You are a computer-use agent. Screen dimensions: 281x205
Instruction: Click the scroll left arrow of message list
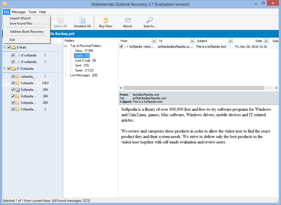pos(121,88)
